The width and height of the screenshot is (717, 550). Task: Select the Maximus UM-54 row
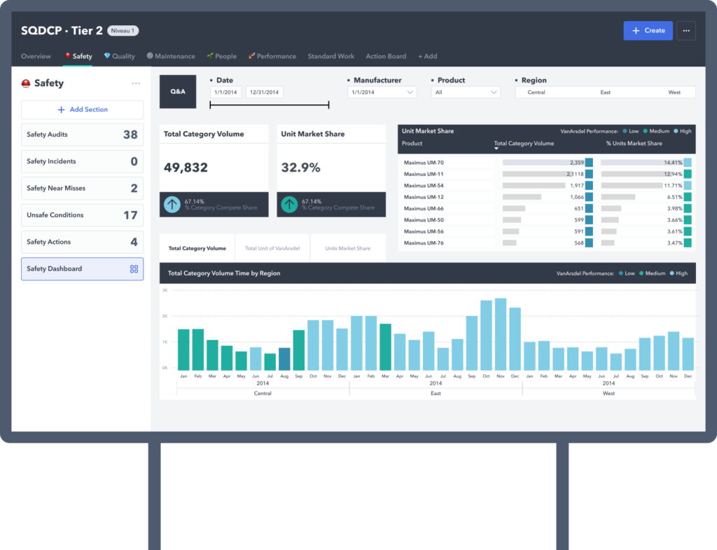(547, 186)
